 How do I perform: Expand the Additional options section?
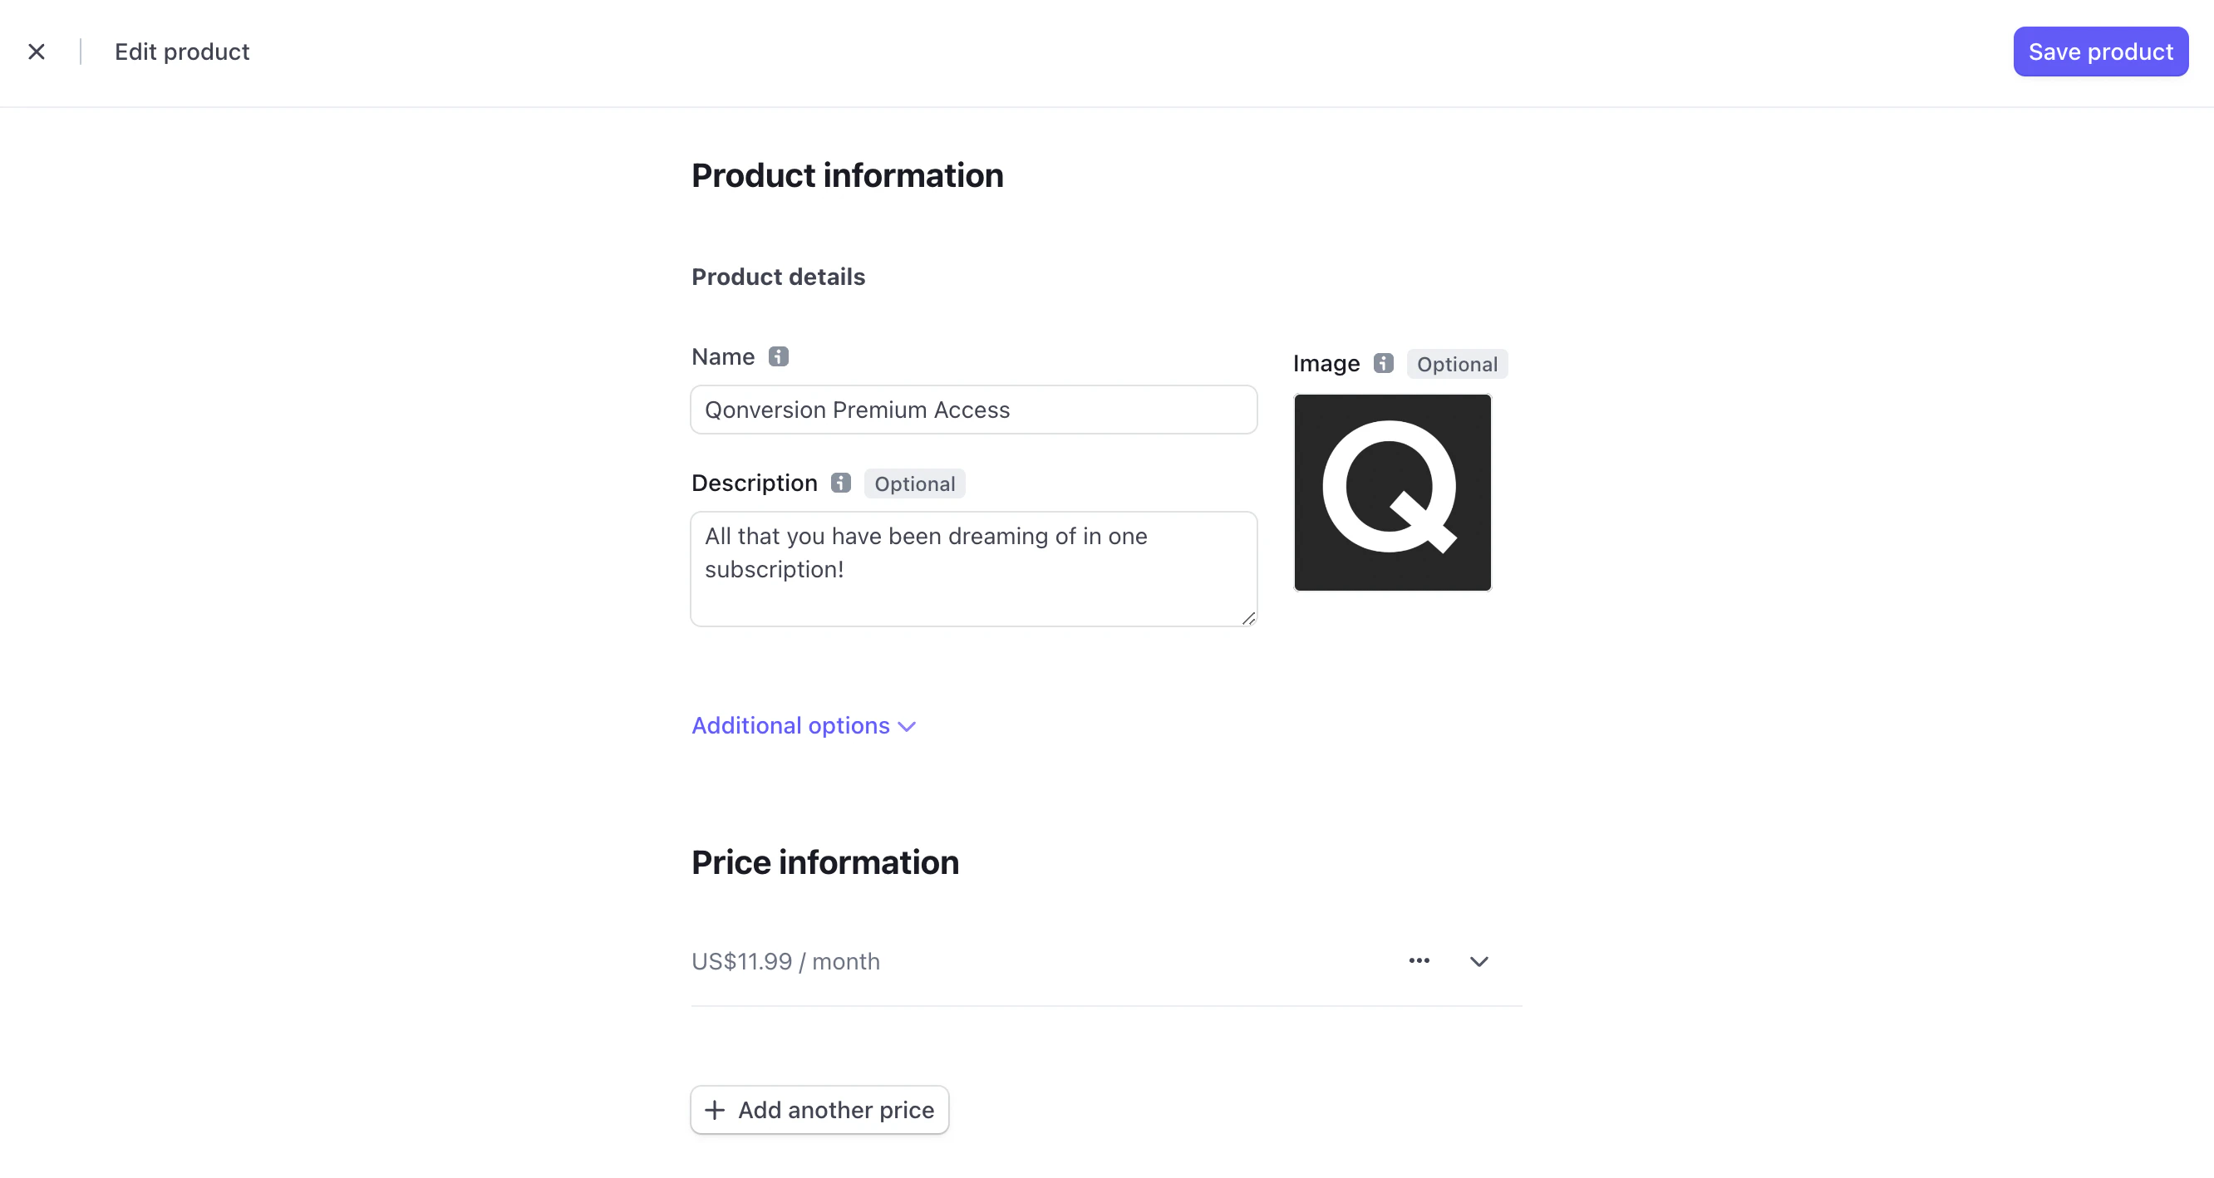click(x=804, y=726)
